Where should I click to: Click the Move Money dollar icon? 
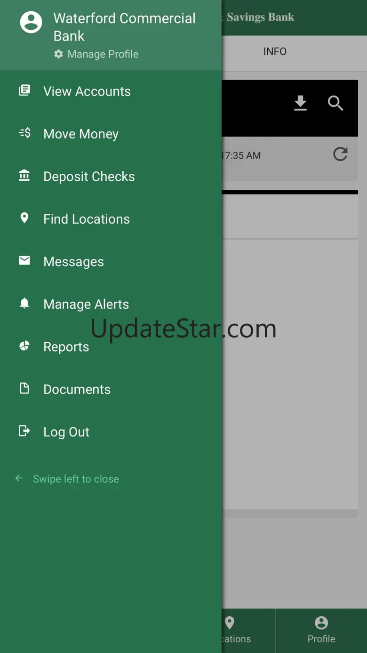[x=24, y=133]
